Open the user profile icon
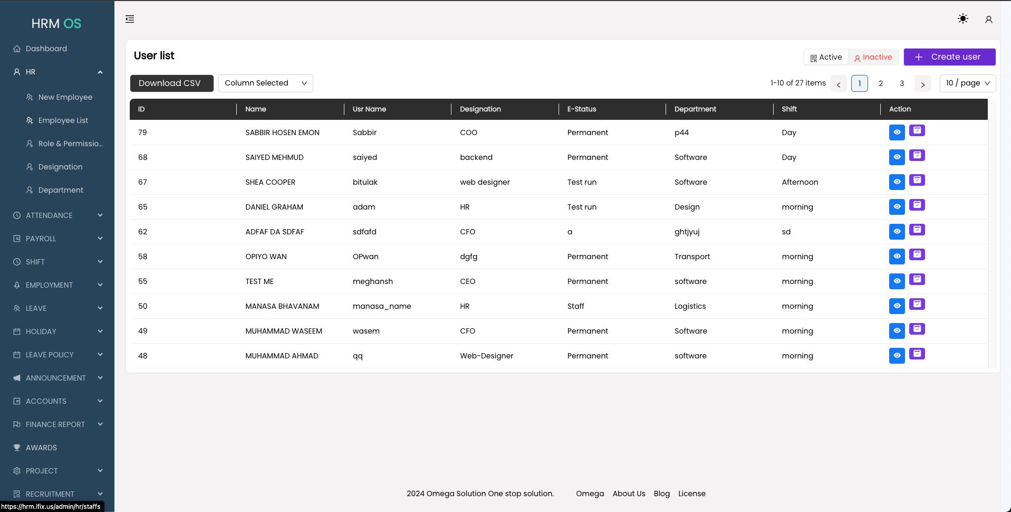Image resolution: width=1011 pixels, height=512 pixels. pyautogui.click(x=988, y=20)
